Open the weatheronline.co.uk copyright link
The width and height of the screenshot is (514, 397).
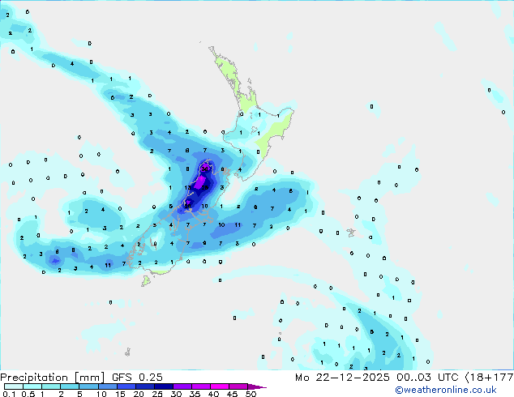coord(445,390)
